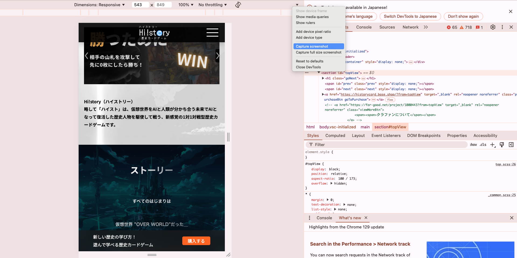Viewport: 517px width, 258px height.
Task: Click the Switch DevTools to Japanese button
Action: coord(410,16)
